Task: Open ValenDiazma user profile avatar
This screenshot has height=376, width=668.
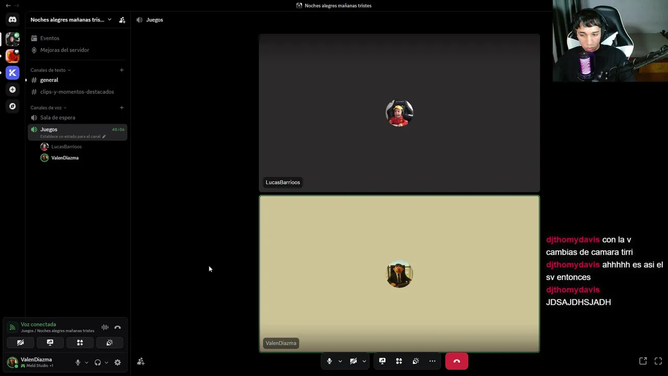Action: (12, 362)
